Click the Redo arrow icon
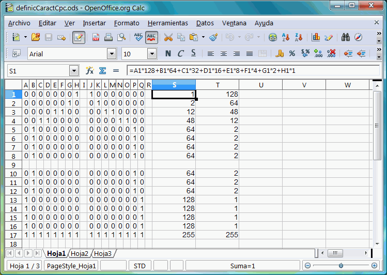Viewport: 387px width, 275px height. coord(249,37)
